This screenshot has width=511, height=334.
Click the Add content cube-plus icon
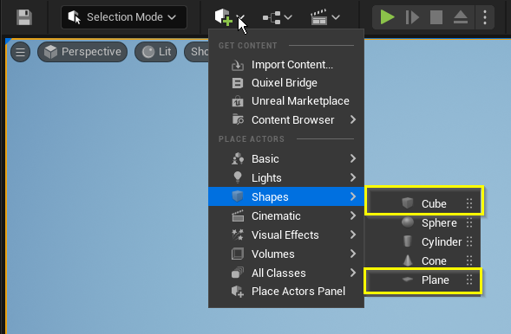pyautogui.click(x=224, y=16)
